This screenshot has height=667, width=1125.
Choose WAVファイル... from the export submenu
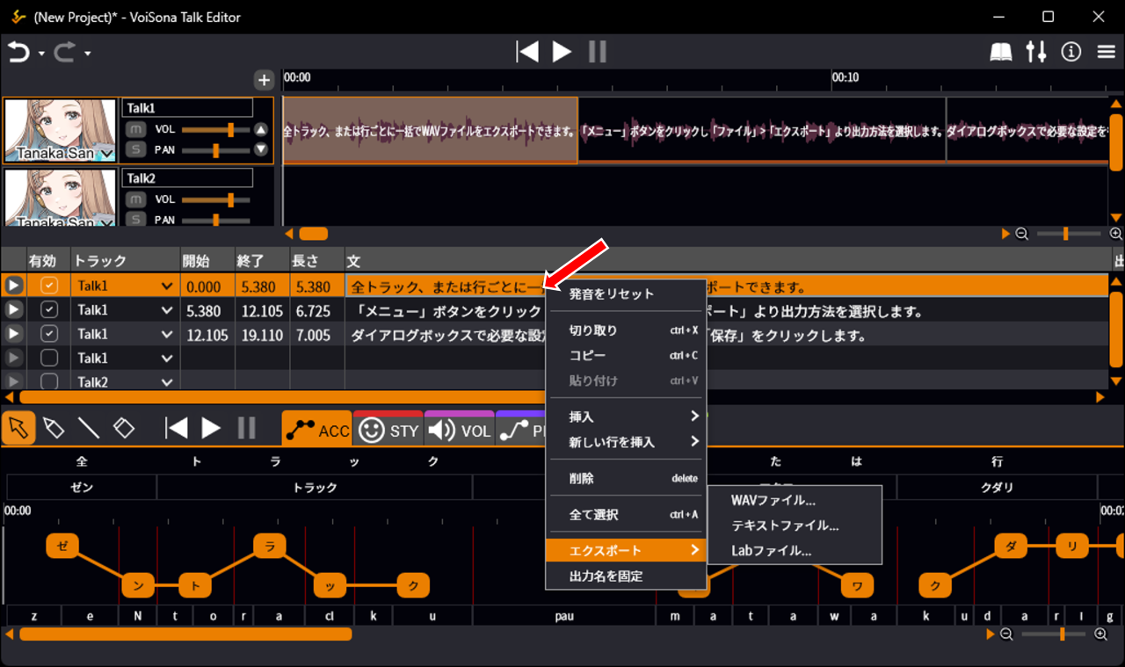click(x=773, y=500)
